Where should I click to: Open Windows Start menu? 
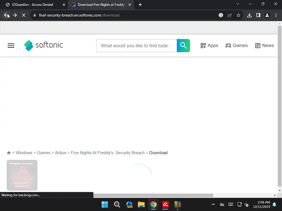105,204
